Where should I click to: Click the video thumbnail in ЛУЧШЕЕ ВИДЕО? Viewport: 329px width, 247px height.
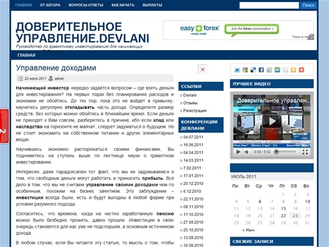(272, 121)
